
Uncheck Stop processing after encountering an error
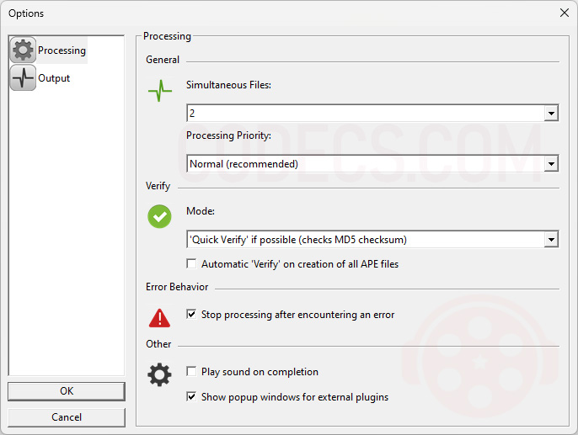(191, 315)
